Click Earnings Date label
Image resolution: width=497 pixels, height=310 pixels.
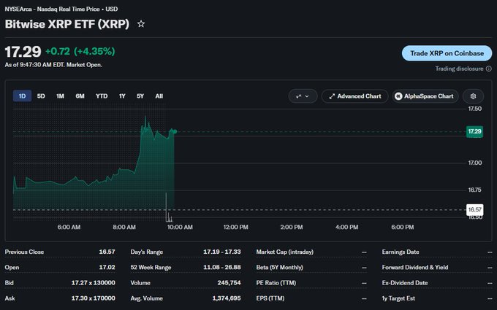tap(401, 252)
